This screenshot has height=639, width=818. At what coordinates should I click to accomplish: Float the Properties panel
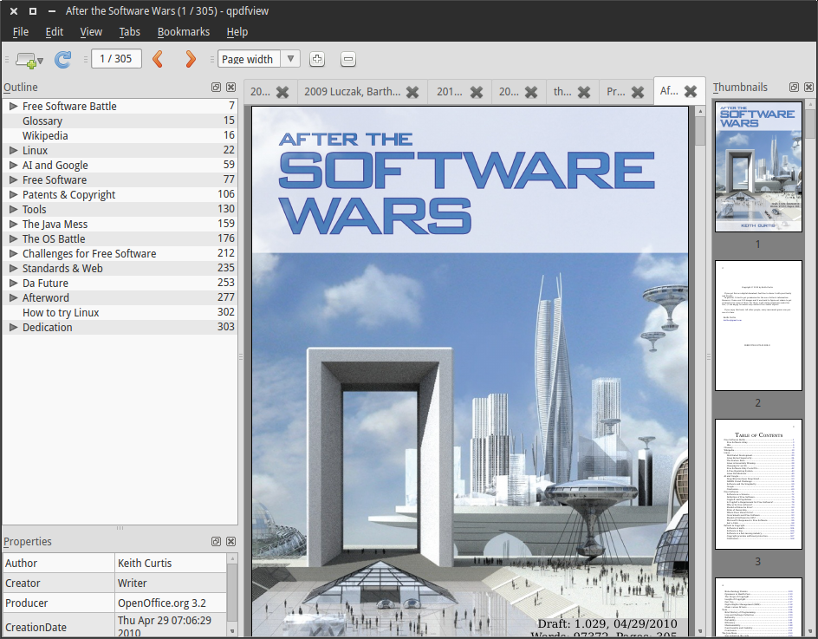point(216,541)
